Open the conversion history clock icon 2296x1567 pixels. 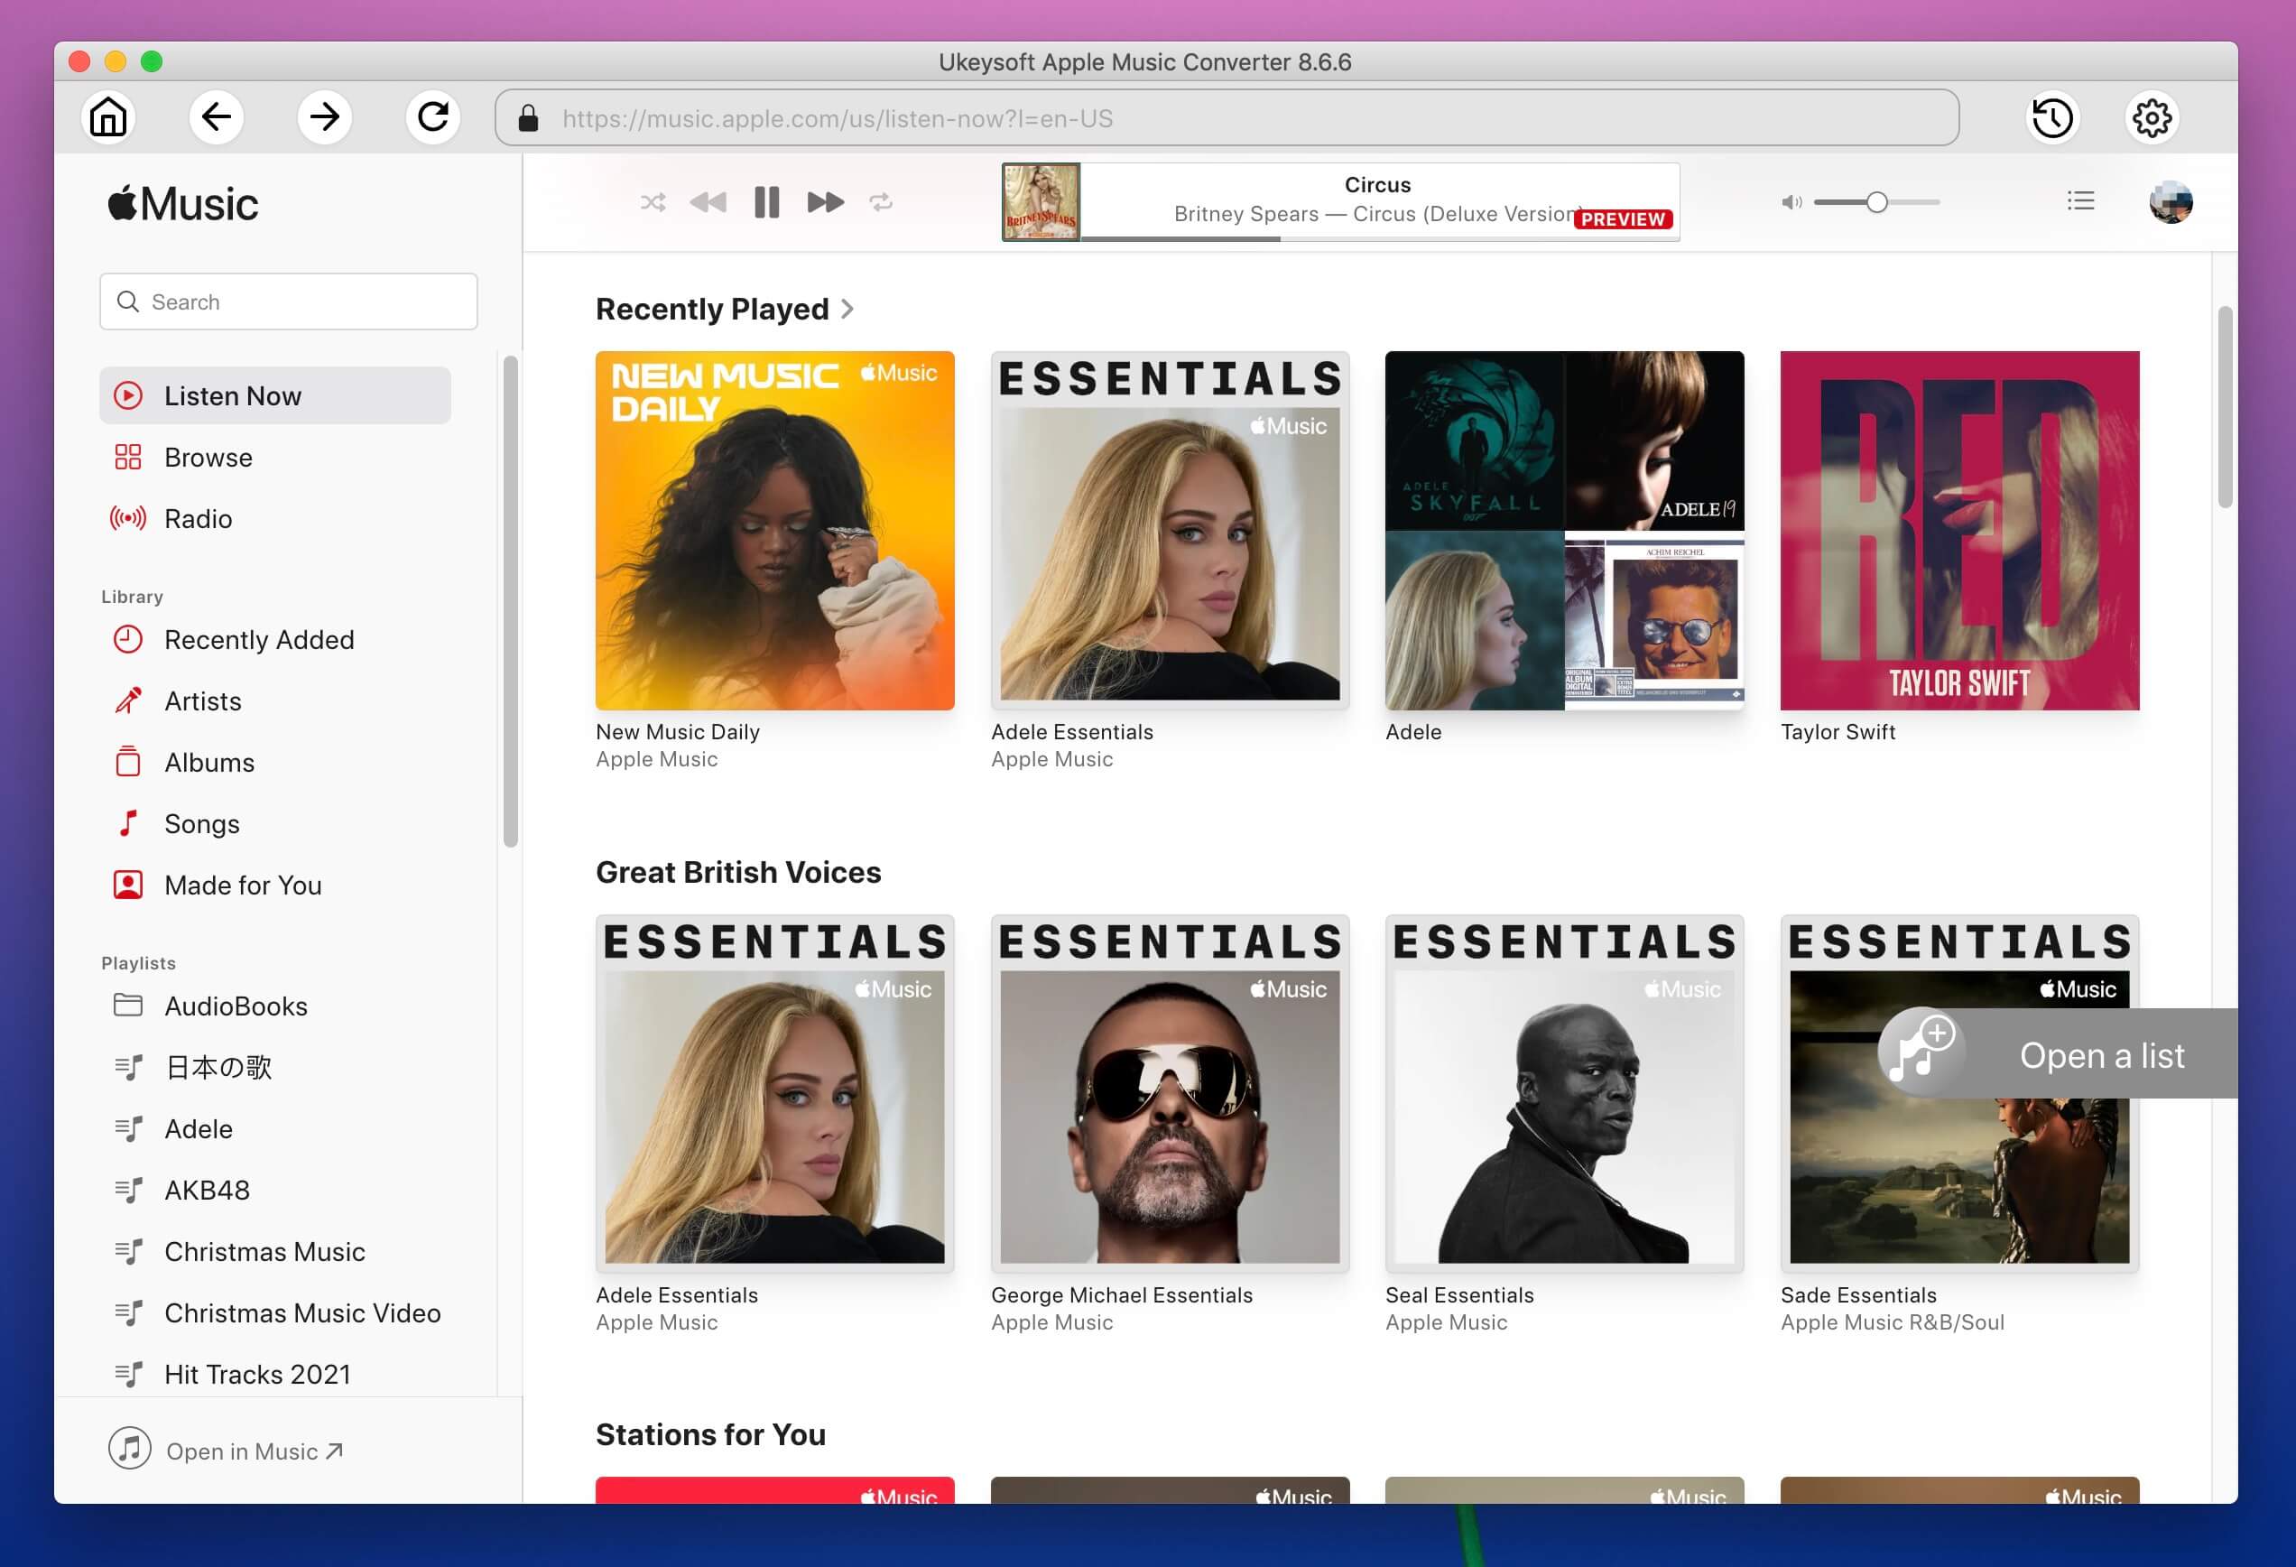(x=2052, y=118)
